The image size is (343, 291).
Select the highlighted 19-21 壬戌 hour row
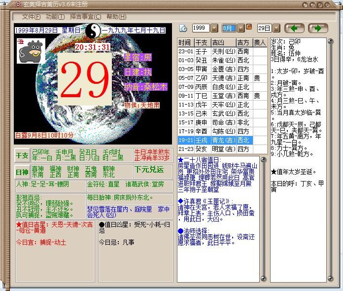pyautogui.click(x=222, y=140)
